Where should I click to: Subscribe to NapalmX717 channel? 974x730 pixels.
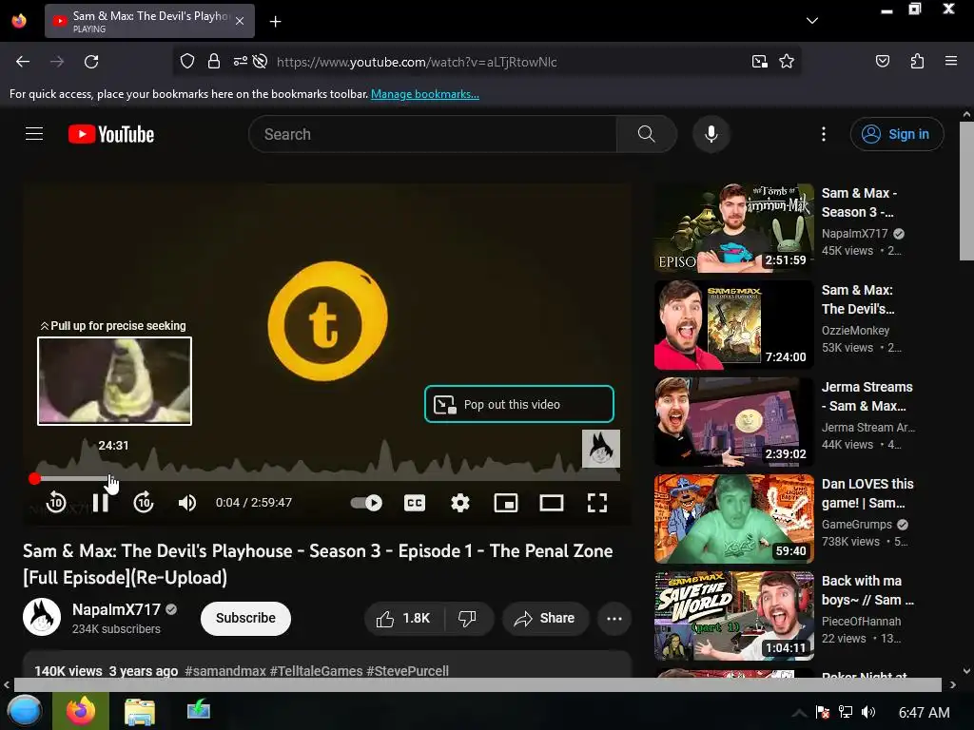click(245, 618)
